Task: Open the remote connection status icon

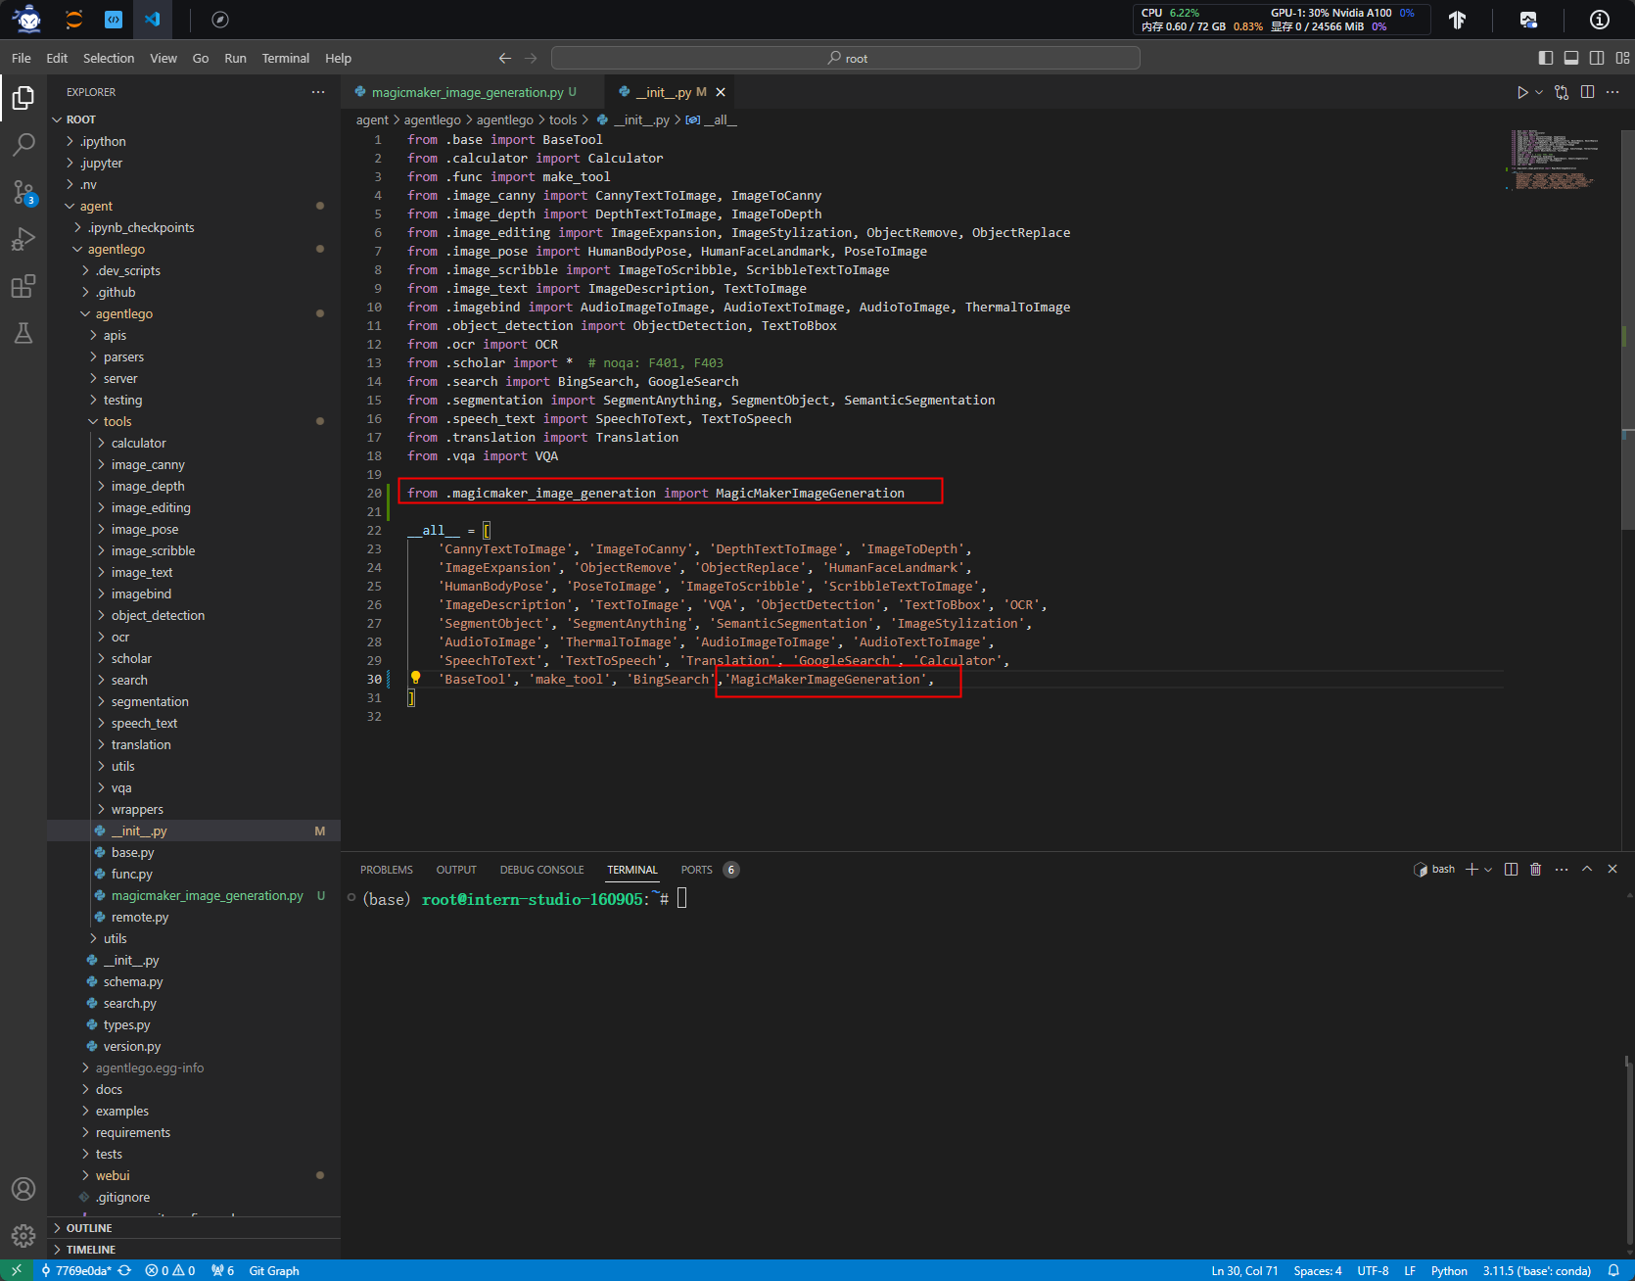Action: 17,1270
